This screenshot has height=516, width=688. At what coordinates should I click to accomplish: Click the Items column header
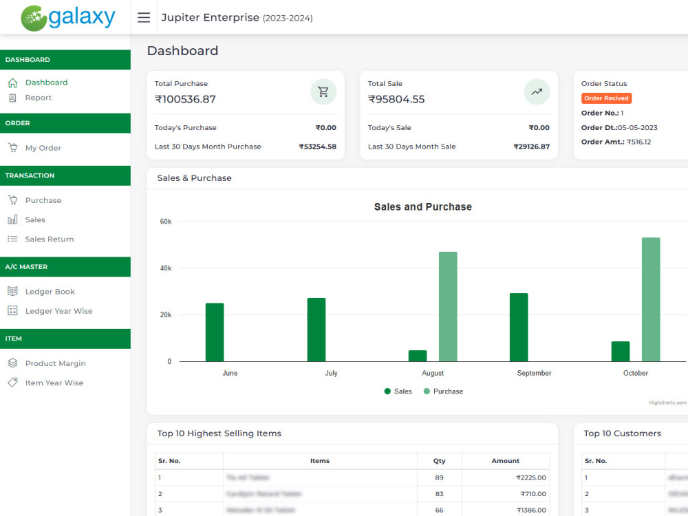320,461
